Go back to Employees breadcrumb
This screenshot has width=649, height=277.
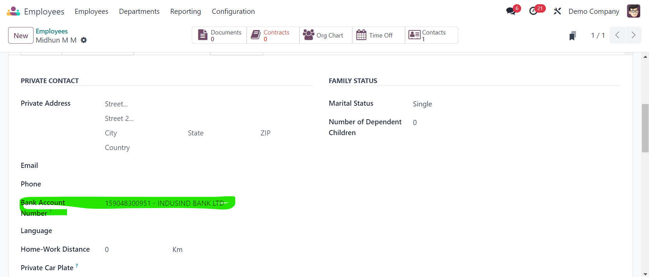click(x=52, y=31)
